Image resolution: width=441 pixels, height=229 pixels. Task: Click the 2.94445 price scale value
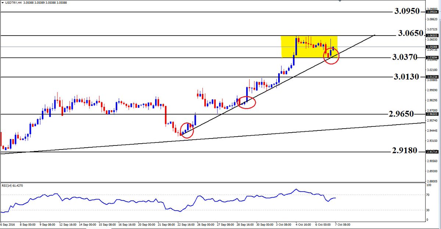click(x=432, y=130)
